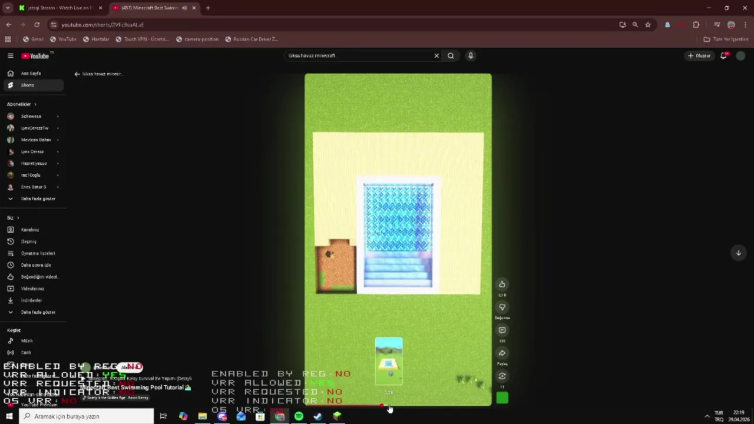Image resolution: width=754 pixels, height=424 pixels.
Task: Open the Short's comments
Action: (x=502, y=330)
